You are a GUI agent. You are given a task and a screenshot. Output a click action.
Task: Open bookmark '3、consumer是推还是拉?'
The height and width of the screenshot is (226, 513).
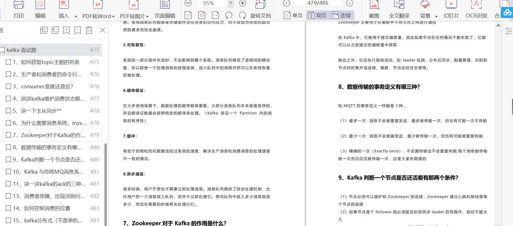52,86
